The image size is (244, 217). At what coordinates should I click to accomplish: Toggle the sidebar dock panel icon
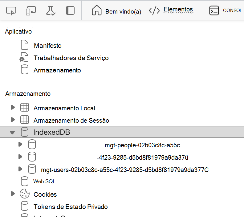coord(70,10)
